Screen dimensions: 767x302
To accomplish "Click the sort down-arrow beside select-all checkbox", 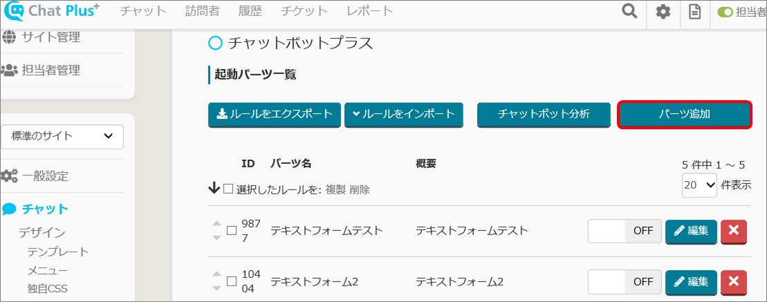I will coord(214,189).
